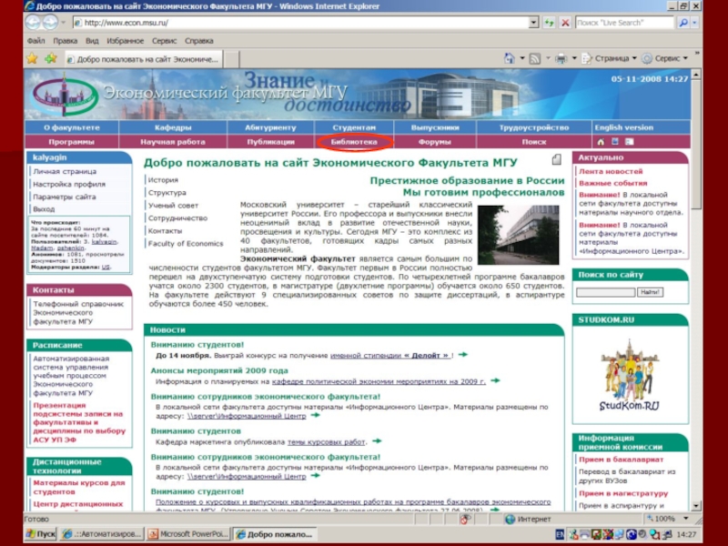Open the Прием в магистратуру link
Viewport: 728px width, 546px height.
tap(623, 493)
